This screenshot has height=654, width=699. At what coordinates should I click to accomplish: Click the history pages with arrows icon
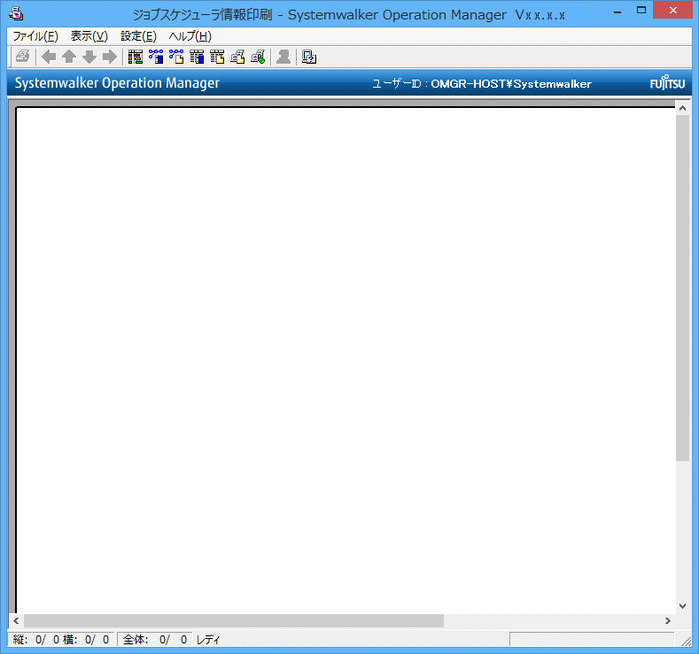[237, 57]
